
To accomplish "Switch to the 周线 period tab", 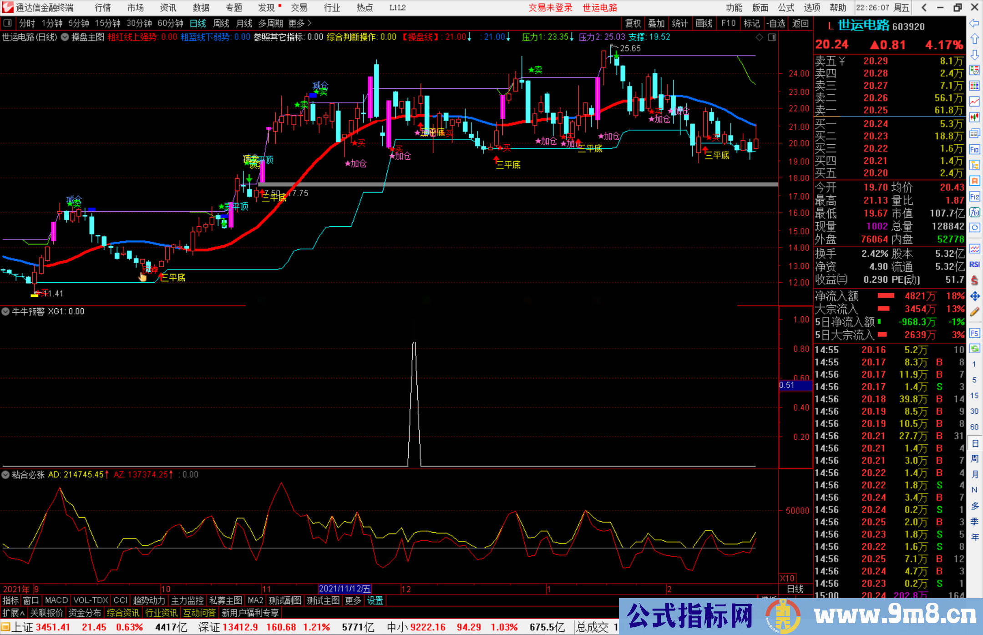I will 221,23.
